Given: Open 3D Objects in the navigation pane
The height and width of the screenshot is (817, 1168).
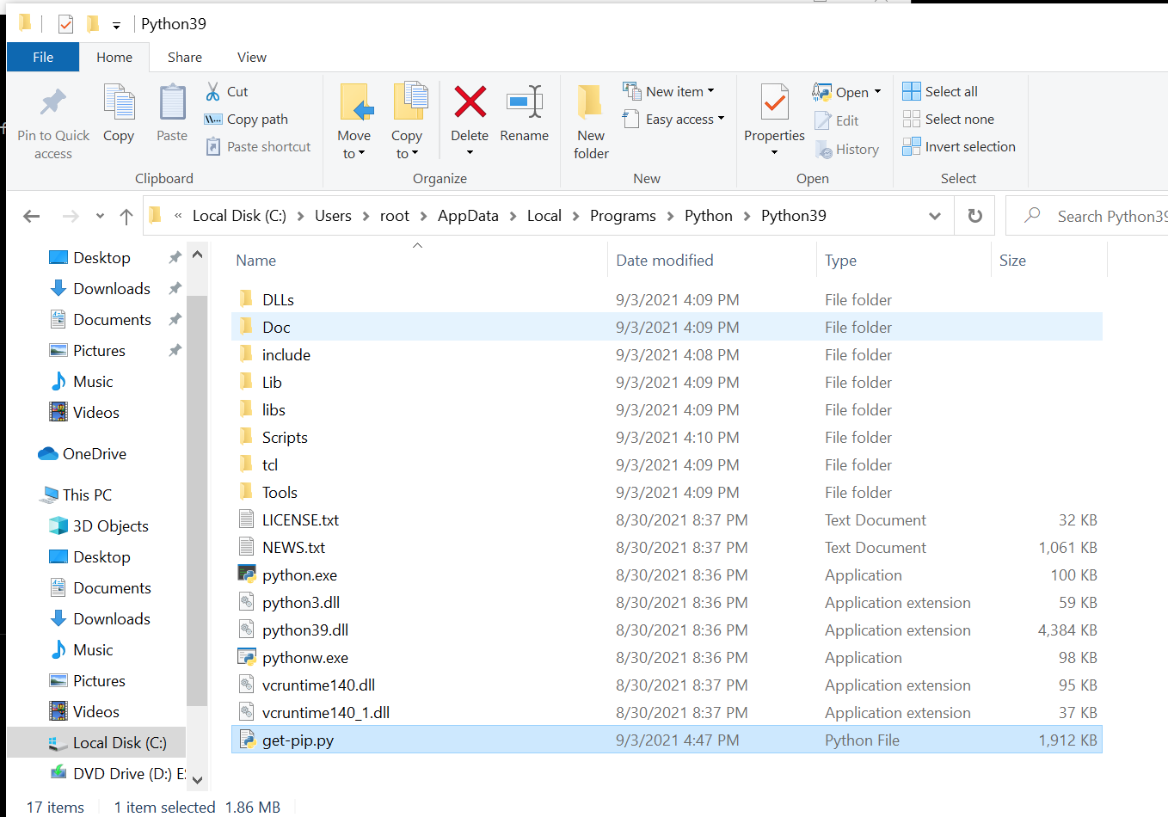Looking at the screenshot, I should (99, 526).
